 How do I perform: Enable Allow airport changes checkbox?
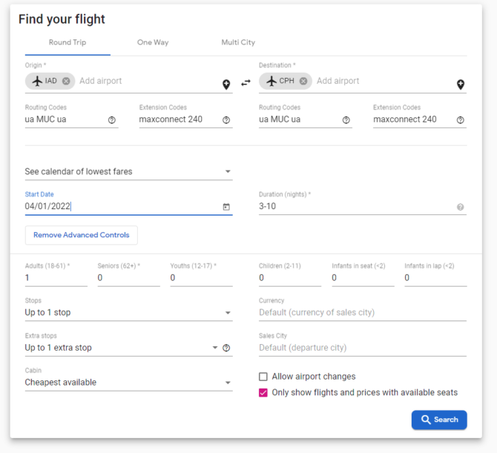(x=263, y=377)
